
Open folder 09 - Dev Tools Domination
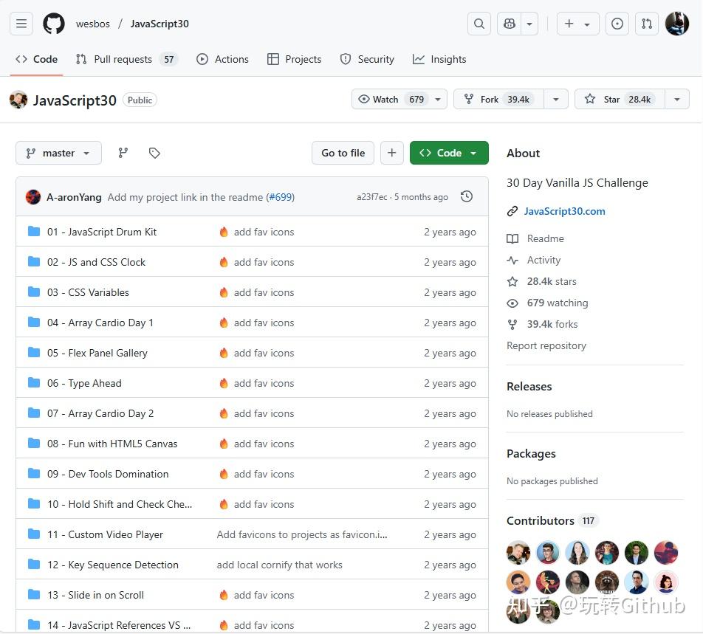tap(108, 474)
